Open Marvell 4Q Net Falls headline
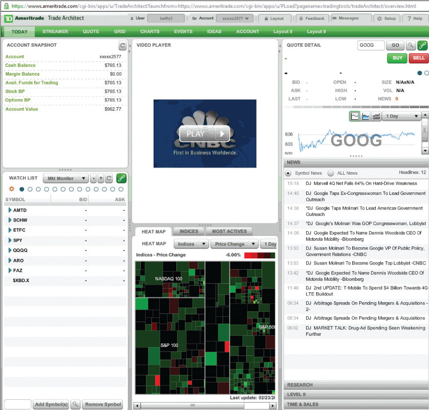This screenshot has height=410, width=429. click(x=365, y=183)
